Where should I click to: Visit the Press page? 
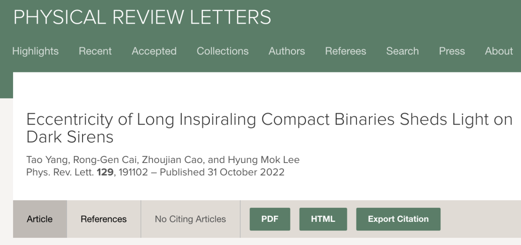pos(452,51)
